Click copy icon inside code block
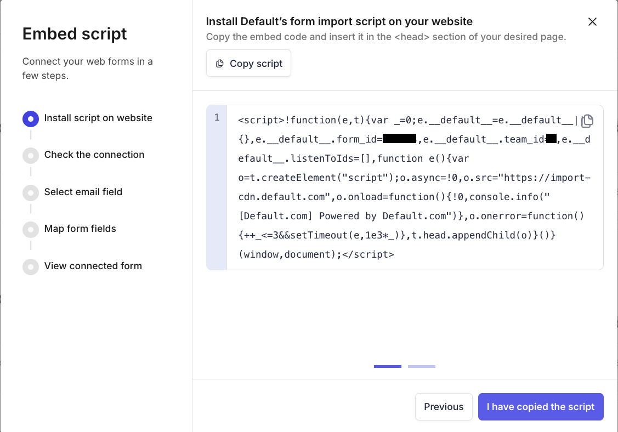Image resolution: width=618 pixels, height=432 pixels. 587,121
